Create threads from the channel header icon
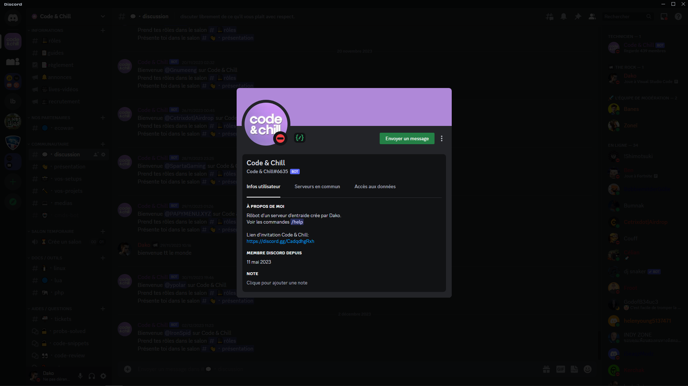The image size is (688, 386). tap(549, 16)
